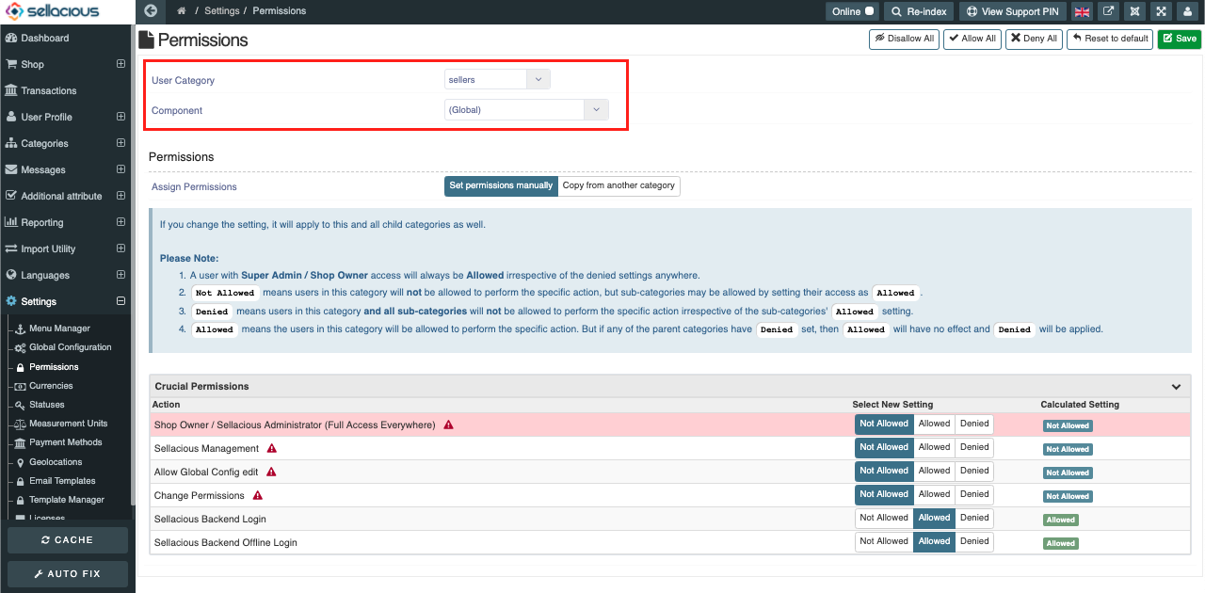Collapse the Settings menu minus icon
This screenshot has height=593, width=1205.
pyautogui.click(x=120, y=301)
